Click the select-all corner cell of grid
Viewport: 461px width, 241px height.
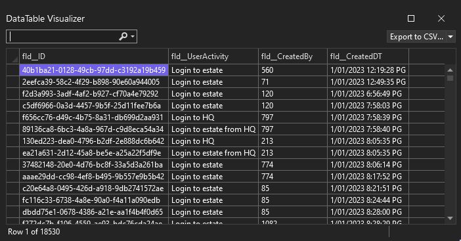click(13, 56)
